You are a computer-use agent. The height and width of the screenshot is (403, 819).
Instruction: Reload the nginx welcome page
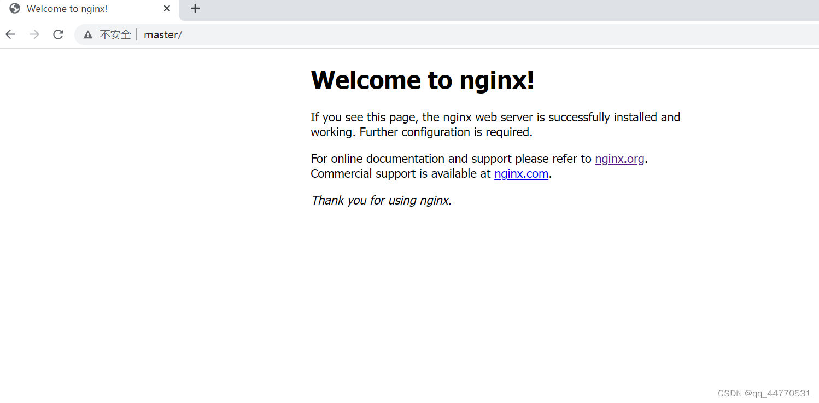pyautogui.click(x=58, y=34)
